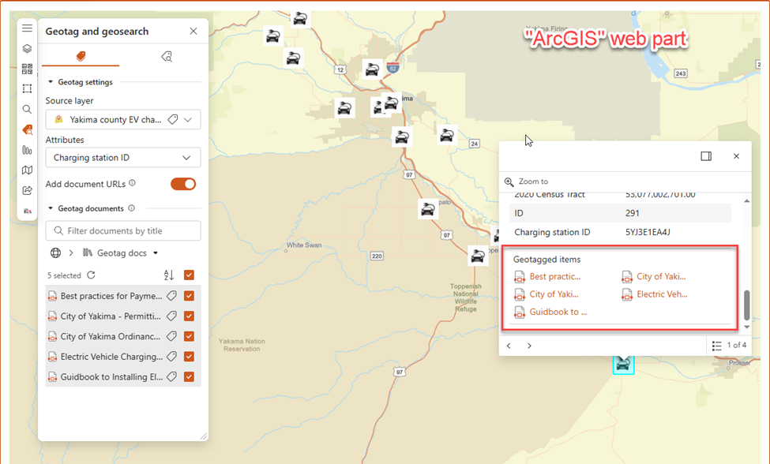This screenshot has height=464, width=770.
Task: Go to the previous feature in the popup
Action: 509,346
